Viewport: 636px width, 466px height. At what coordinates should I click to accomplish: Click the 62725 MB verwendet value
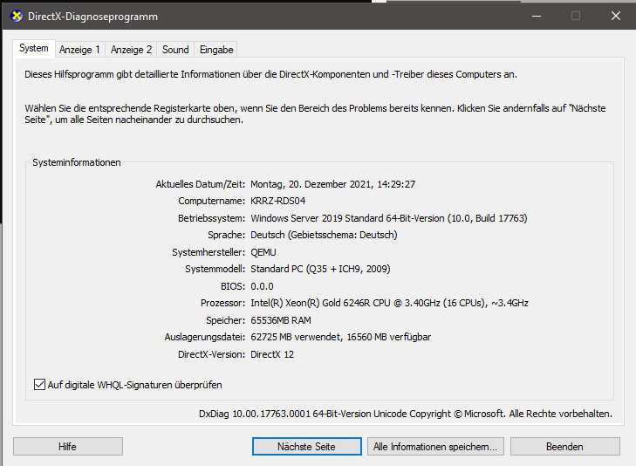click(341, 337)
